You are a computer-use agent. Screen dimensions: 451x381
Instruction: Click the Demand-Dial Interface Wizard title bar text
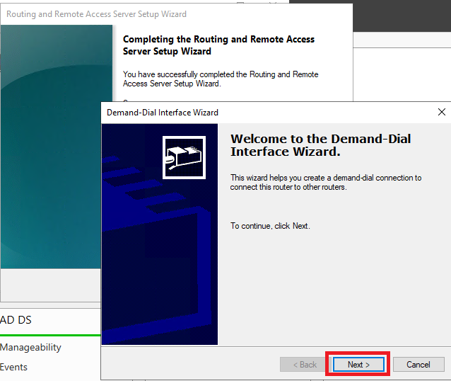pos(163,113)
